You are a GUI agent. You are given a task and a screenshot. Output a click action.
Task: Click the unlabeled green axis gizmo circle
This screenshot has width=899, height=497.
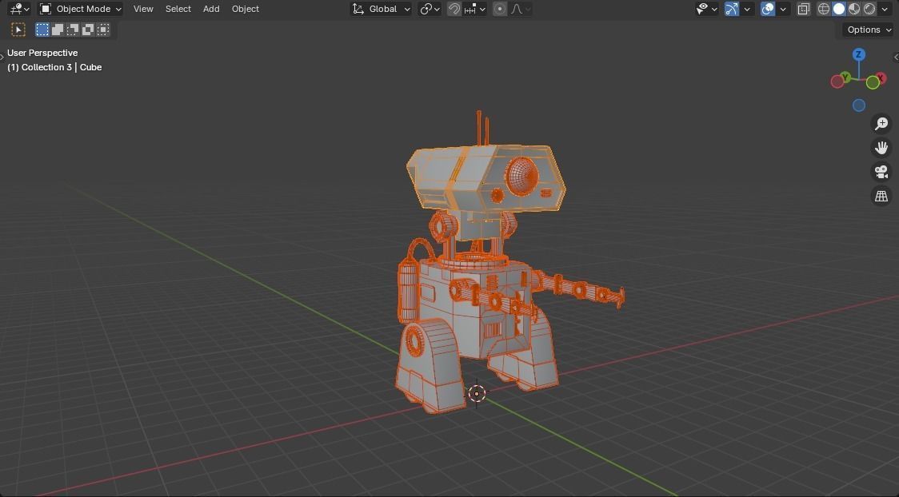[873, 82]
